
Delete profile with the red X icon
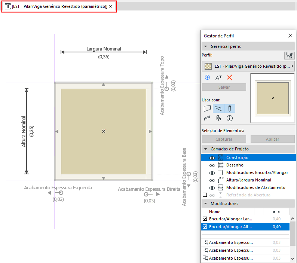click(230, 77)
